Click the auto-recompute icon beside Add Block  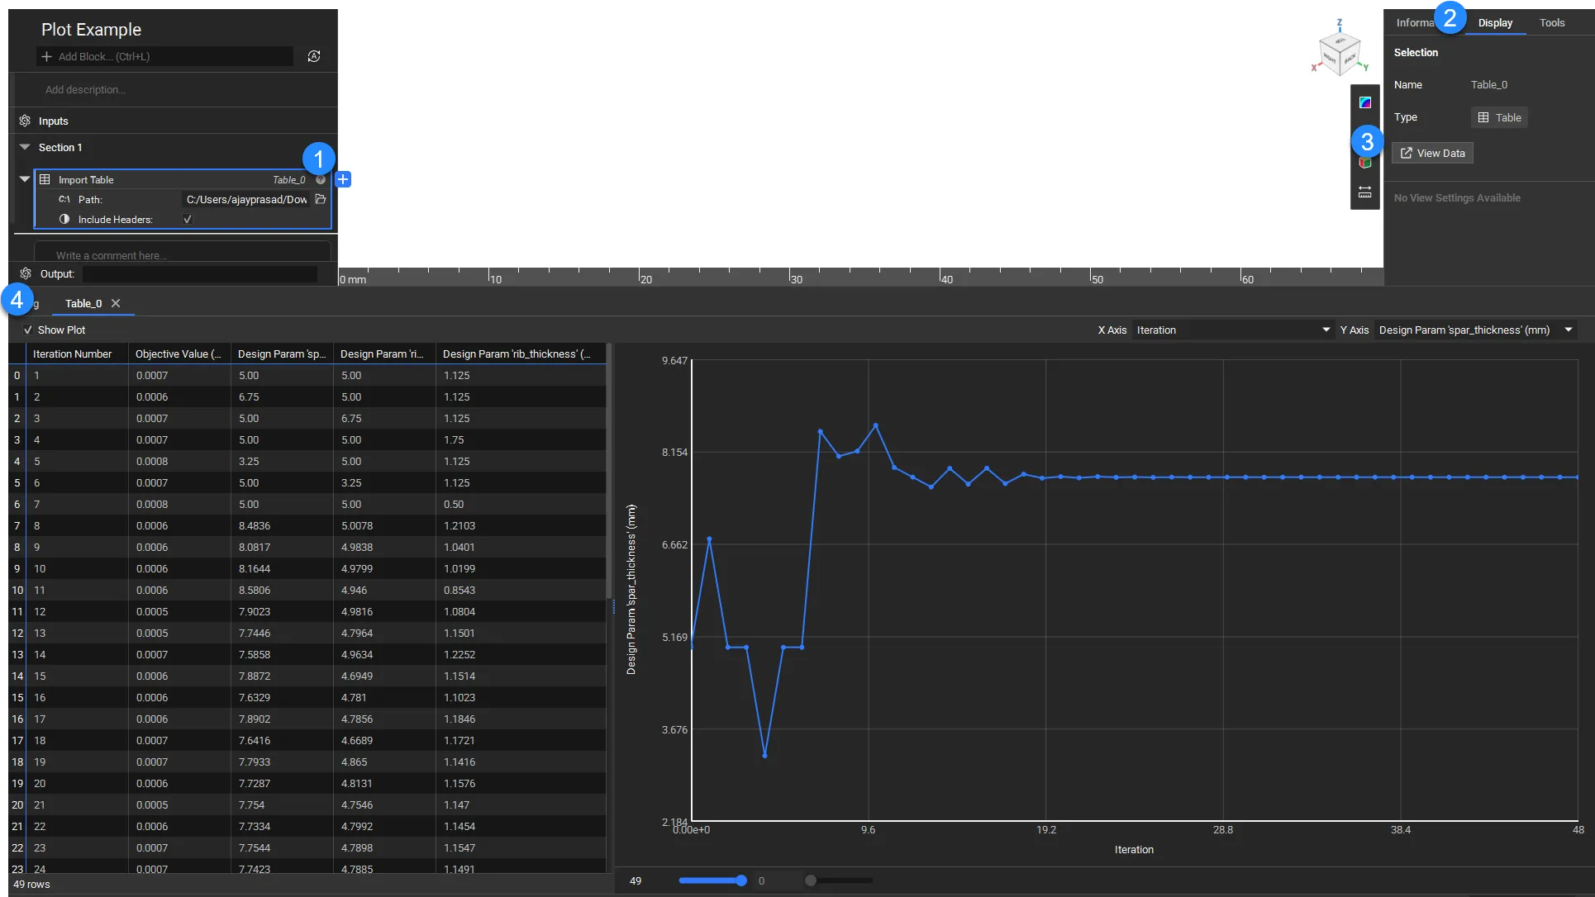(314, 56)
